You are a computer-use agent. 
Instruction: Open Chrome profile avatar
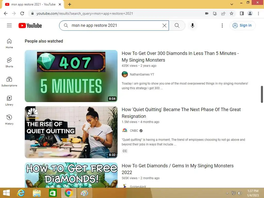[x=250, y=13]
